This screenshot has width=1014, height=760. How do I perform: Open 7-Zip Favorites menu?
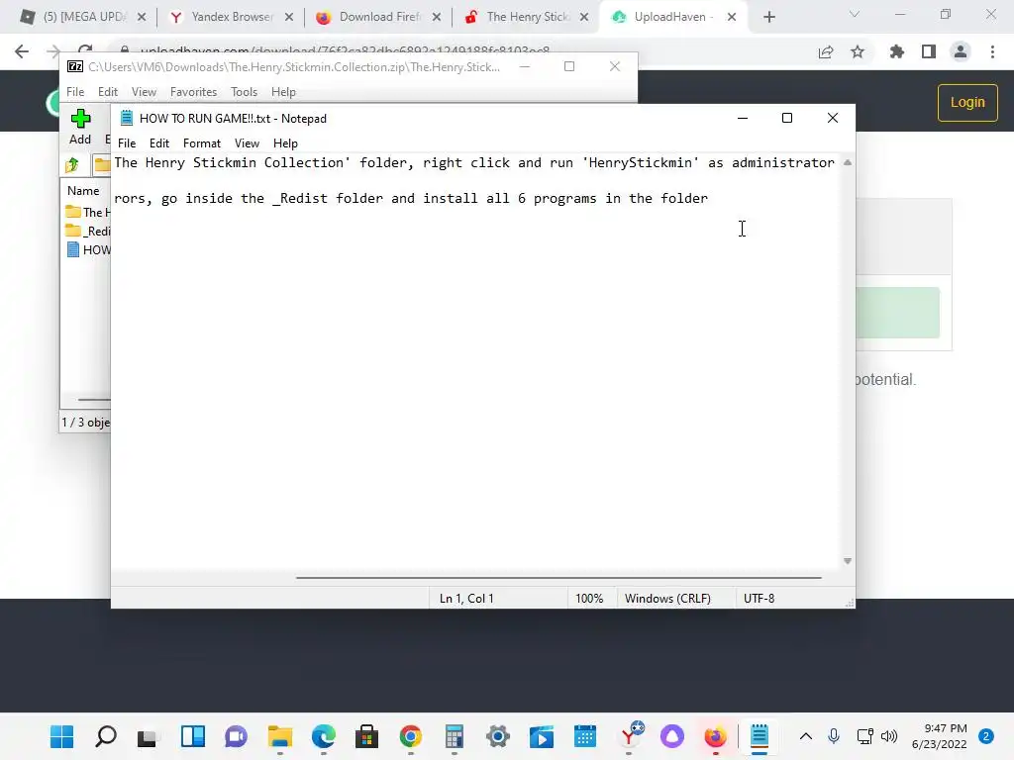pyautogui.click(x=193, y=92)
